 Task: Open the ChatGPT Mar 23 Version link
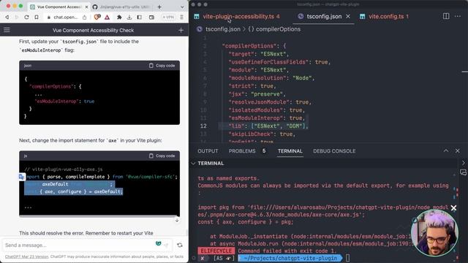pos(26,256)
